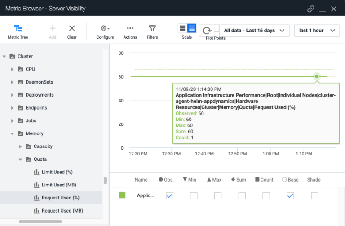Open the All data - Last 15 days dropdown
Screen dimensions: 345x226
tap(254, 31)
